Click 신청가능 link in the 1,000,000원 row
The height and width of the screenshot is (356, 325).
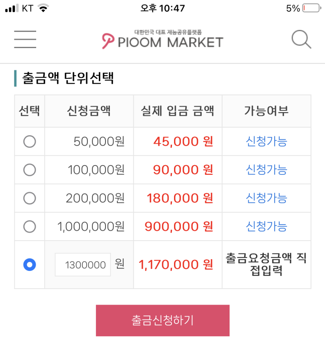pos(266,227)
